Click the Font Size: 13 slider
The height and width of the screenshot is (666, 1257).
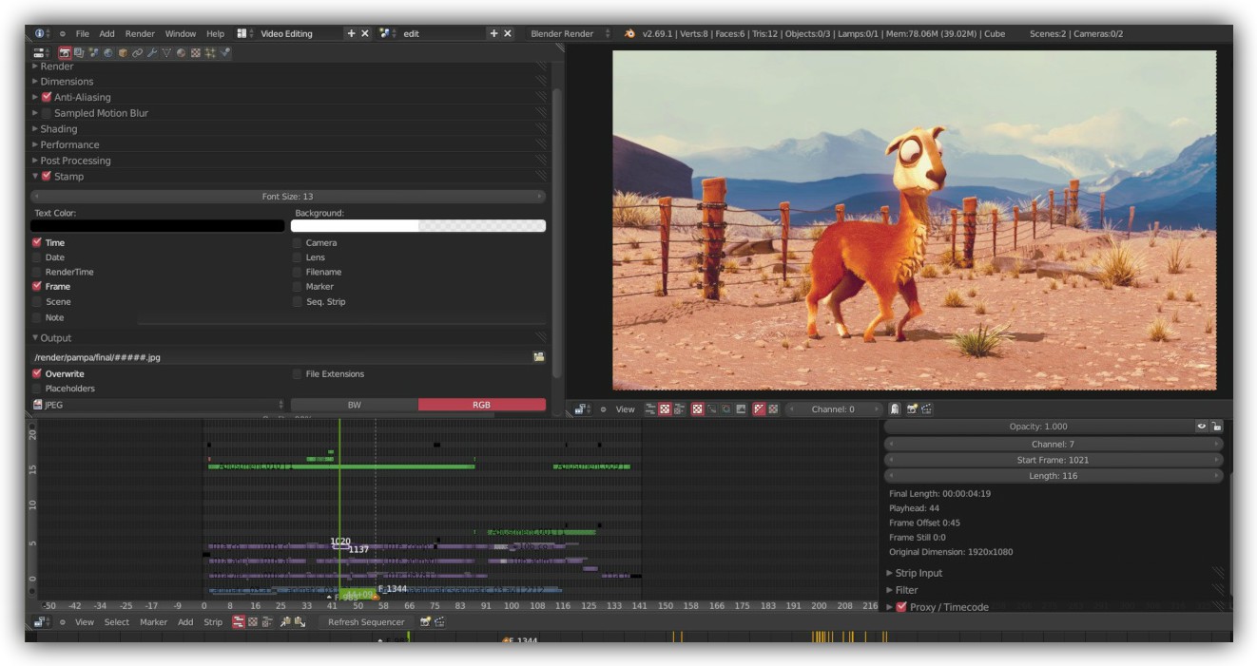coord(288,197)
